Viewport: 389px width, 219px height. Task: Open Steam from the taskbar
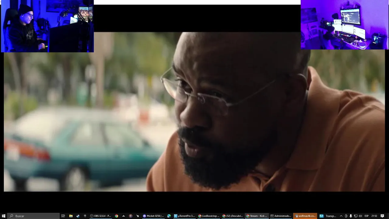coord(78,216)
